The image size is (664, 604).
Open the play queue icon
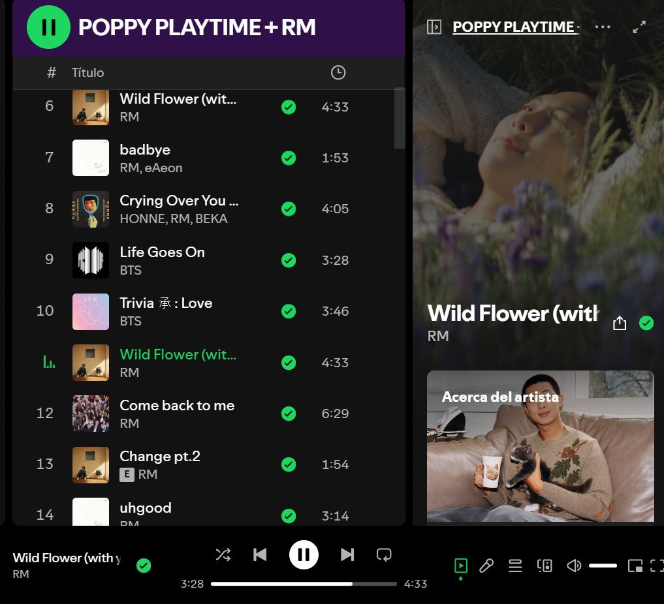(x=515, y=566)
